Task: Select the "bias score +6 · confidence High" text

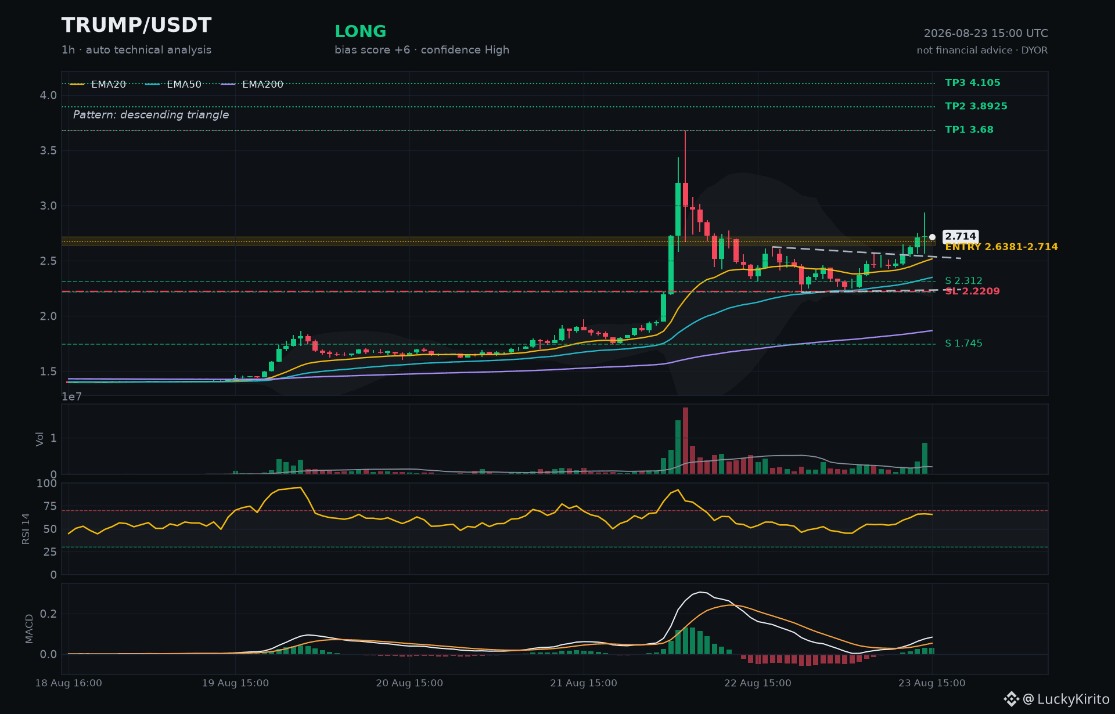Action: pos(422,50)
